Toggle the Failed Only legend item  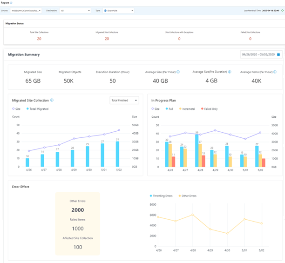point(209,109)
